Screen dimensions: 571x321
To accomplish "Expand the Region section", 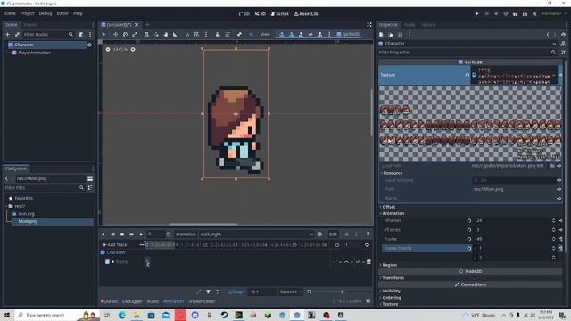I will (x=389, y=265).
